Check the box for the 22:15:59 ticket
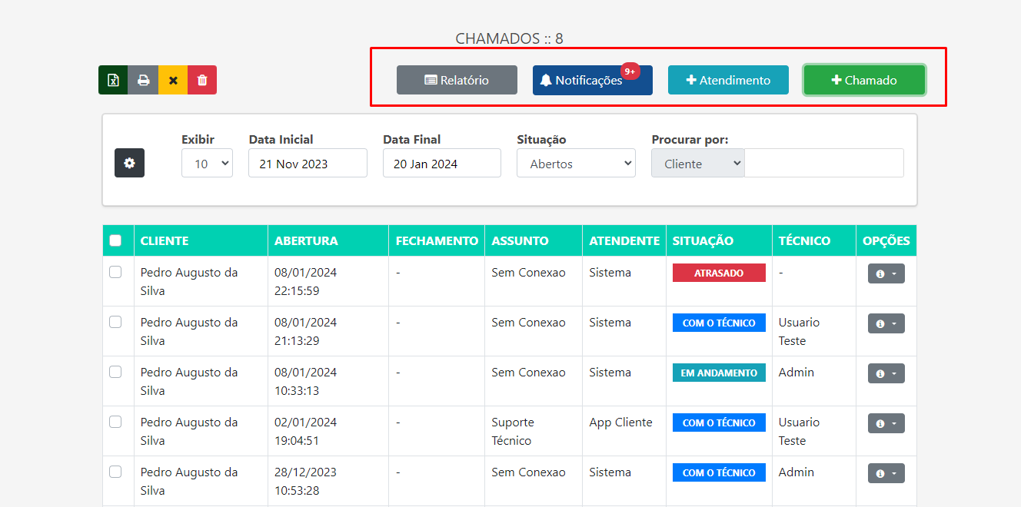1021x507 pixels. (115, 272)
